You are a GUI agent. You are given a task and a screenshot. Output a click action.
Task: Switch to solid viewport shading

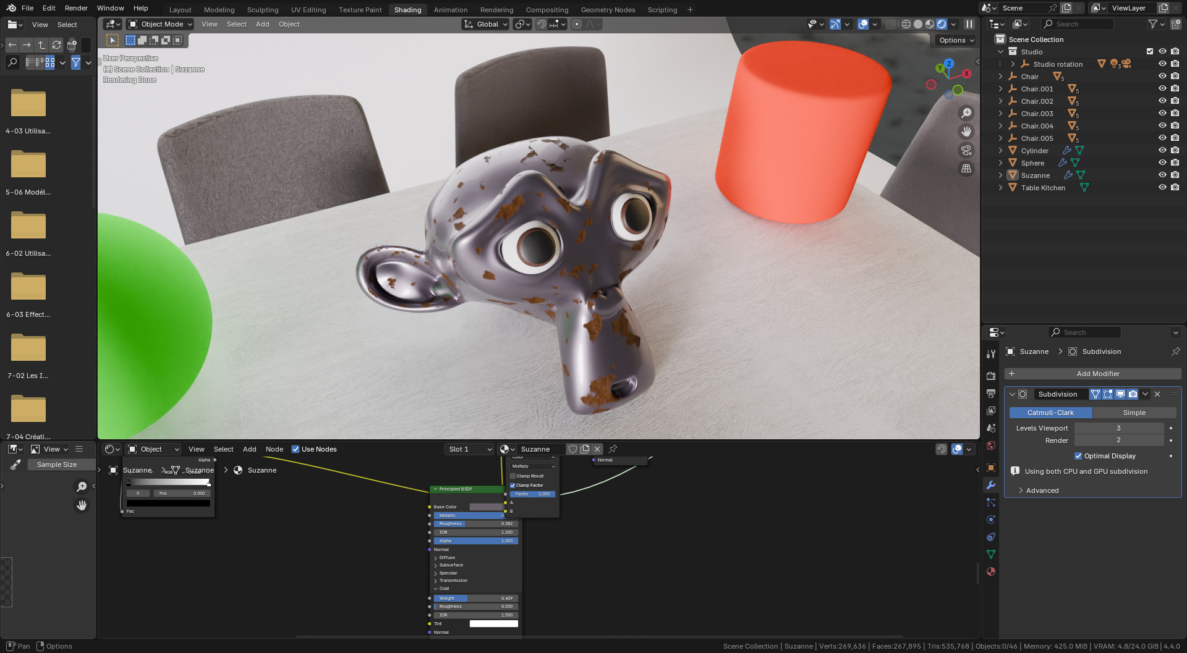pos(918,24)
